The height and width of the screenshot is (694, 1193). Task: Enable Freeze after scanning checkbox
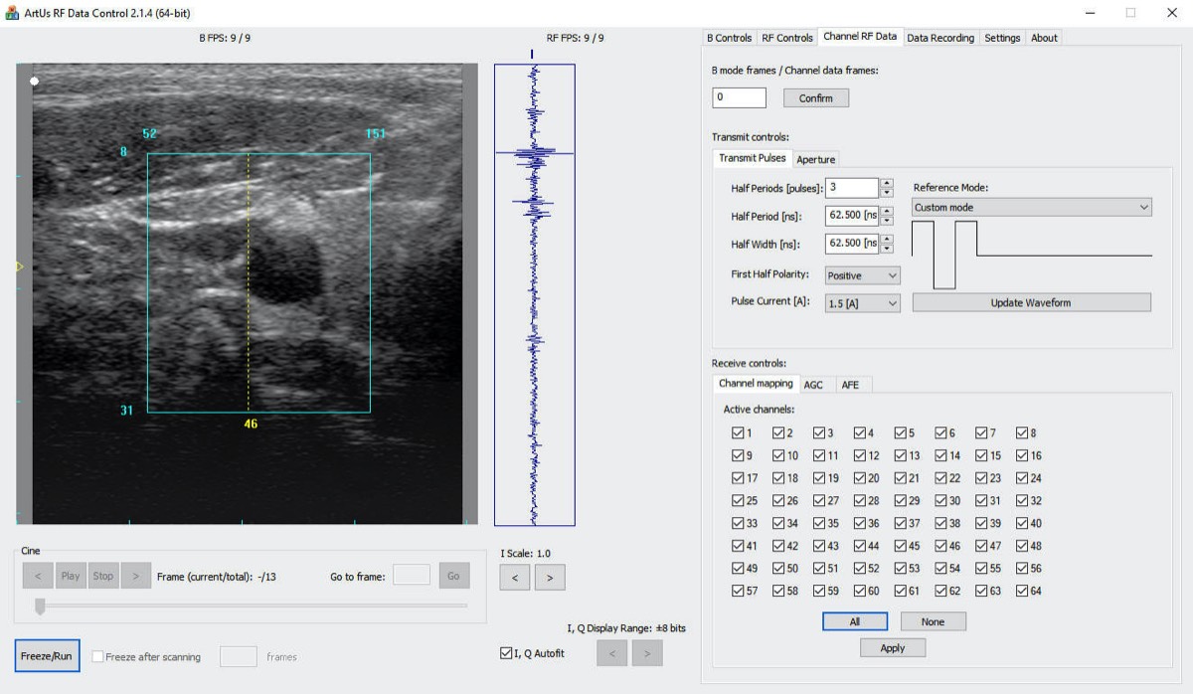[x=97, y=656]
